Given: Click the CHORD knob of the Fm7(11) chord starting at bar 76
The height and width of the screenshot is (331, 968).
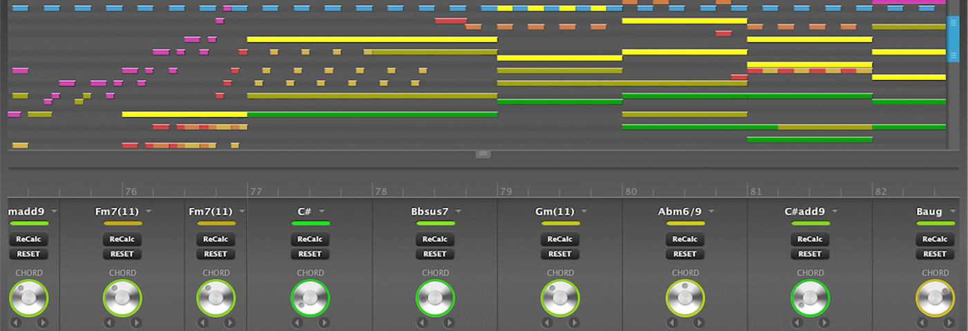Looking at the screenshot, I should (x=122, y=299).
